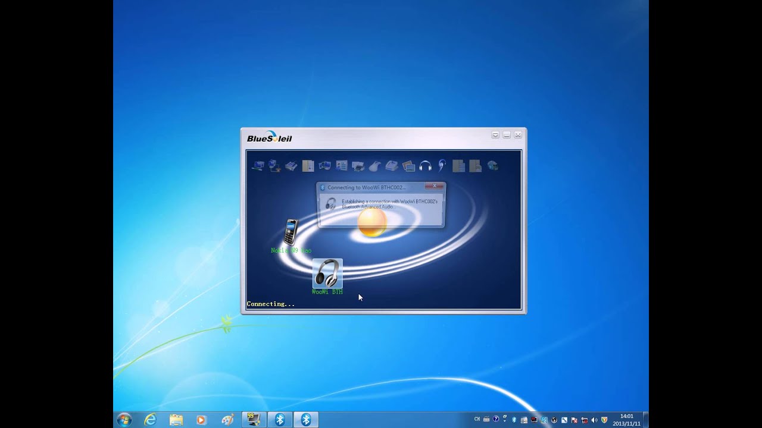
Task: Click the photos Basic Imaging service icon
Action: (408, 166)
